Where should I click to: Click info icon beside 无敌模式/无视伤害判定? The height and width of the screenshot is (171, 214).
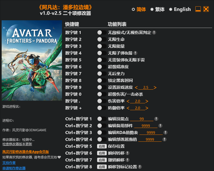point(154,32)
